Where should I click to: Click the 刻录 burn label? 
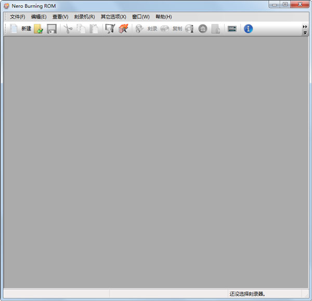coord(152,29)
